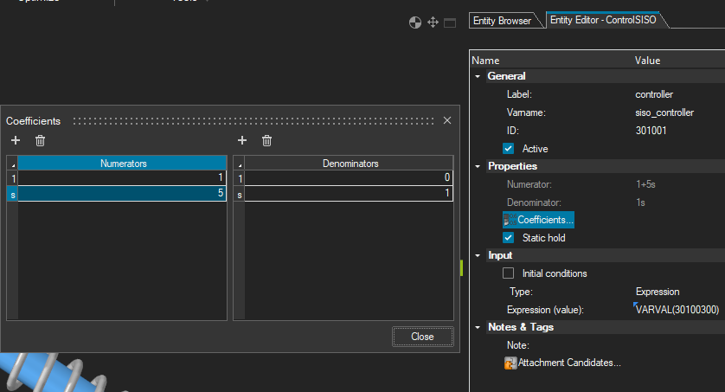Image resolution: width=725 pixels, height=392 pixels.
Task: Select the Numerators column header
Action: point(122,164)
